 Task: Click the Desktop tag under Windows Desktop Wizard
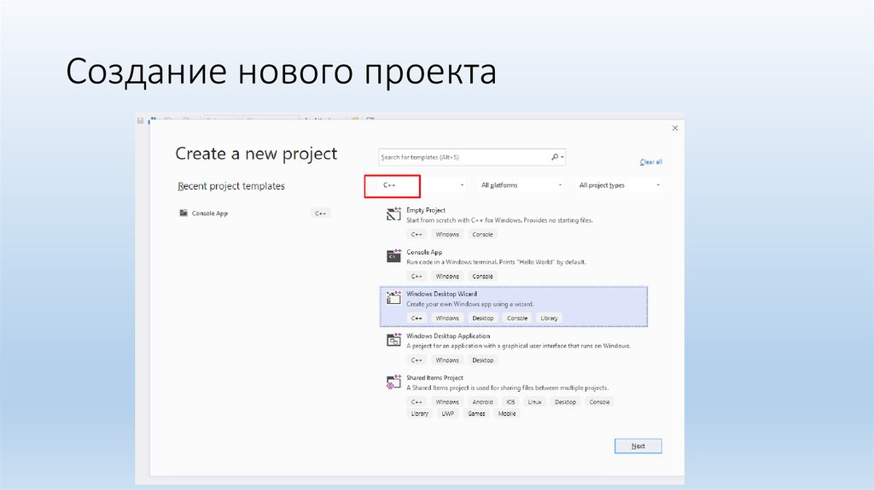click(483, 318)
